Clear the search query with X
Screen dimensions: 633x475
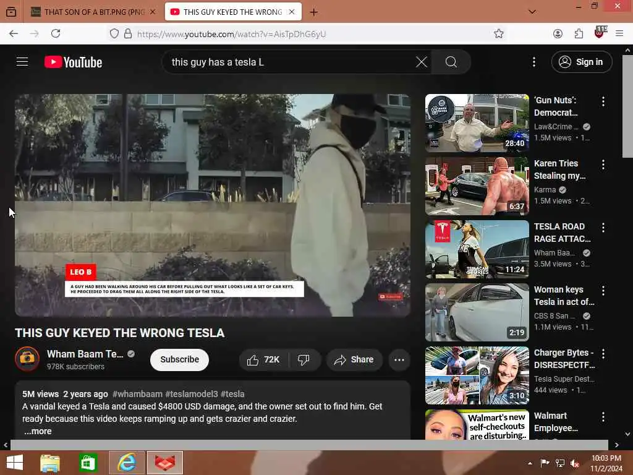(x=422, y=62)
